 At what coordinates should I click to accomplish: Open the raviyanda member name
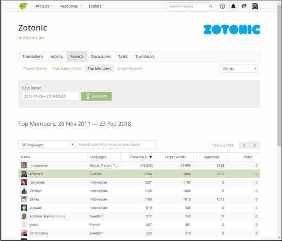tap(37, 182)
